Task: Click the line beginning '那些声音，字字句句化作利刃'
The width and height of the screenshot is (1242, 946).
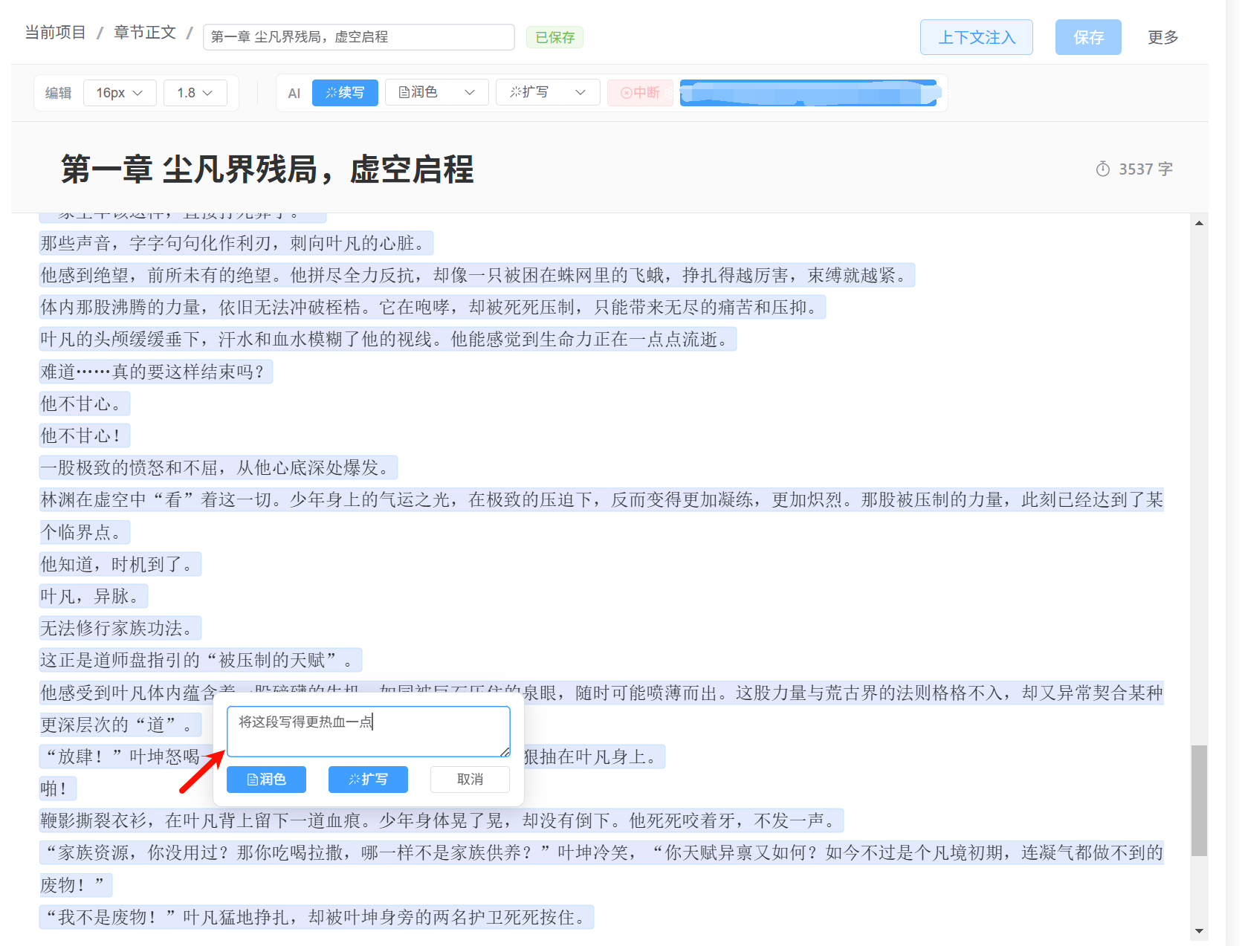Action: tap(236, 243)
